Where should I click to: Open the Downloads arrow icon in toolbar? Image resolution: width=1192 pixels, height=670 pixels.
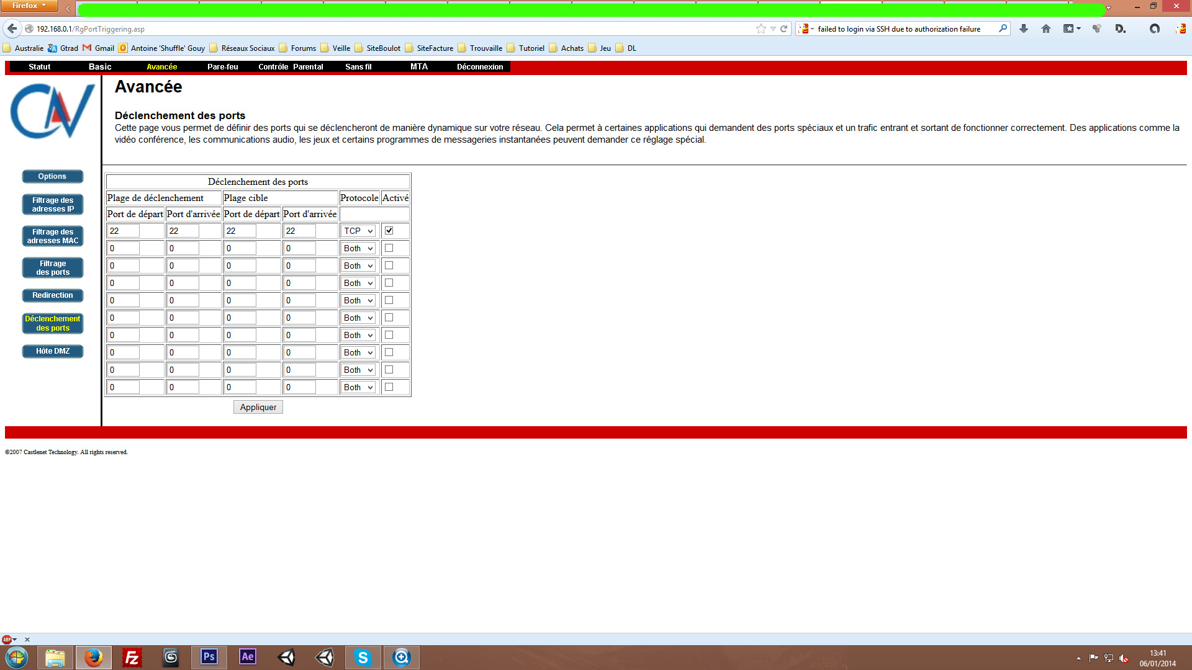tap(1024, 29)
